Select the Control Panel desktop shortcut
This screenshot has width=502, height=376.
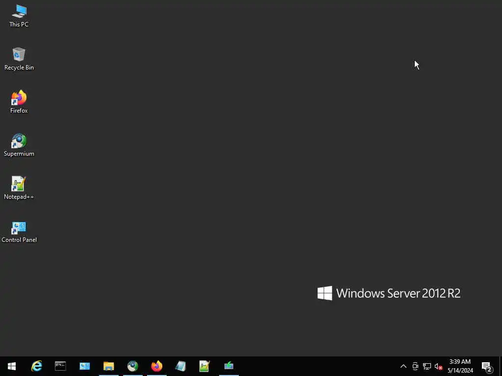pos(19,232)
